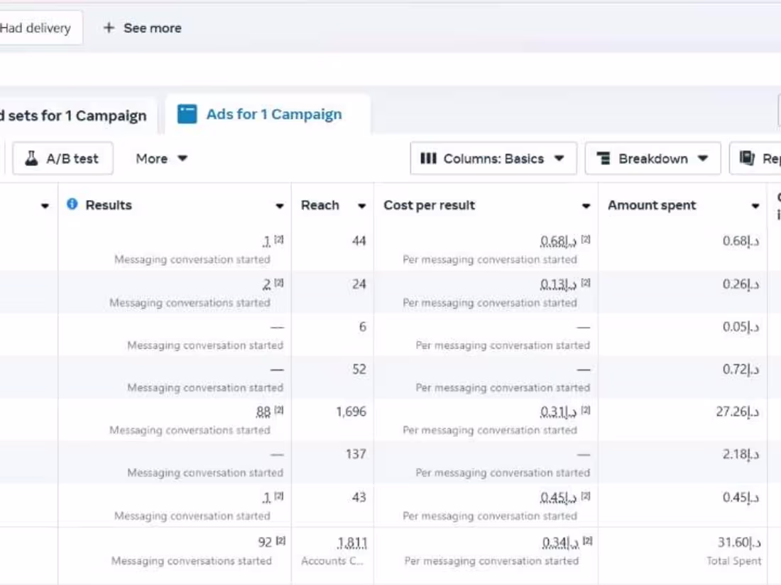This screenshot has width=781, height=585.
Task: Open the Amount spent column arrow
Action: 755,206
